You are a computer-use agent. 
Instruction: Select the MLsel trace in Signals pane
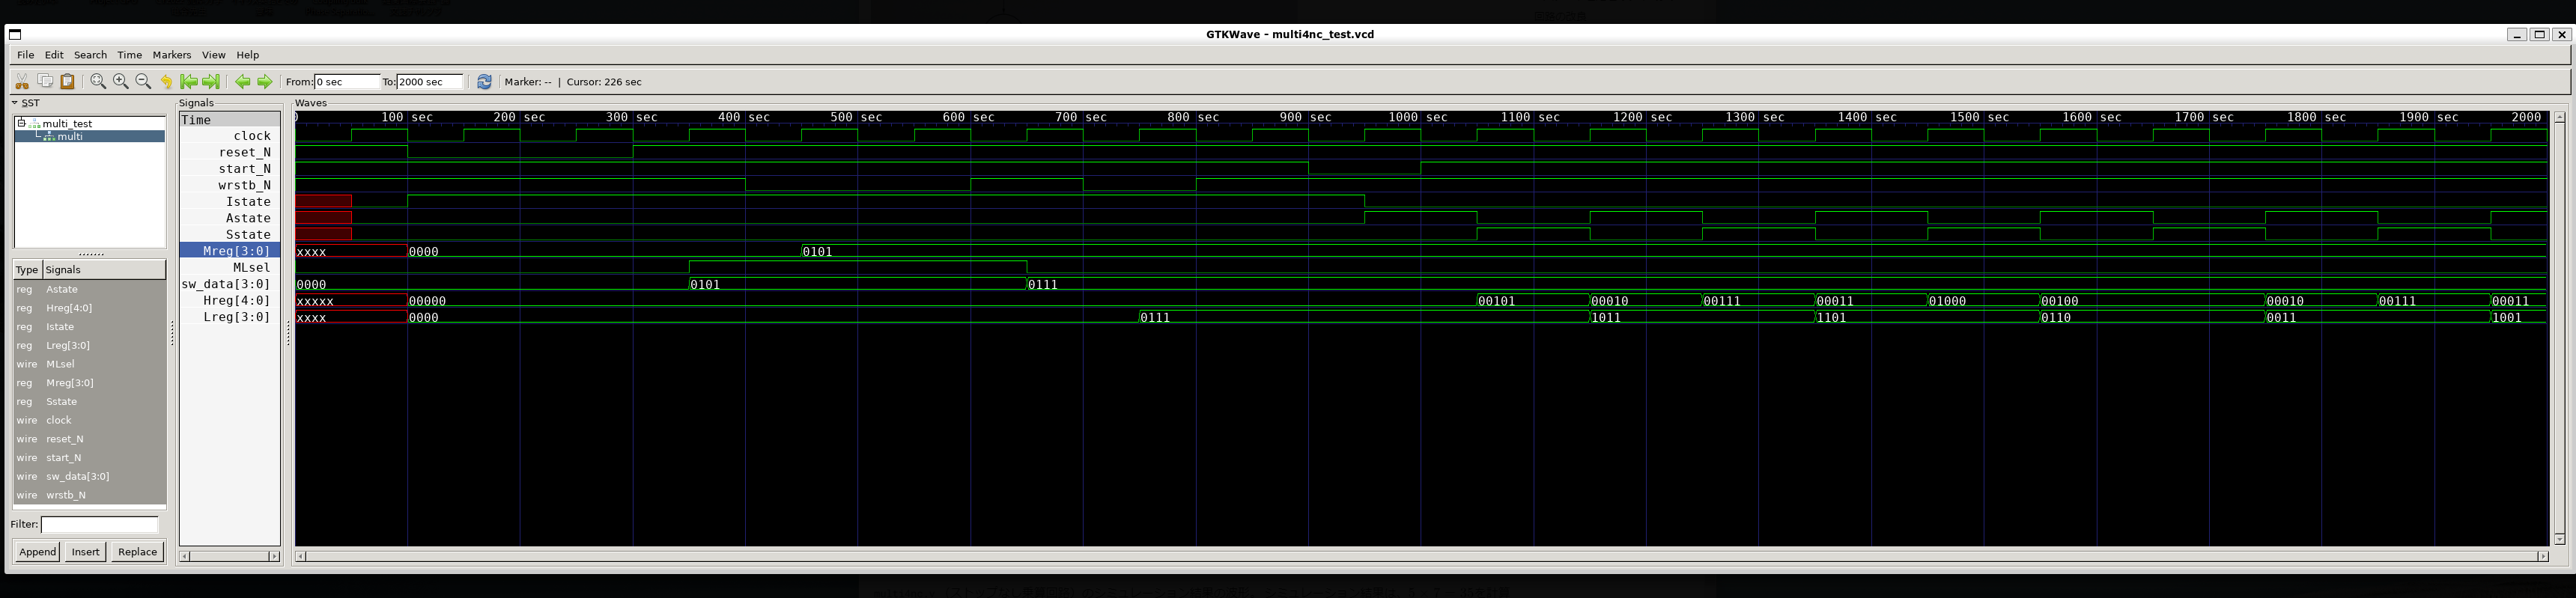(230, 268)
